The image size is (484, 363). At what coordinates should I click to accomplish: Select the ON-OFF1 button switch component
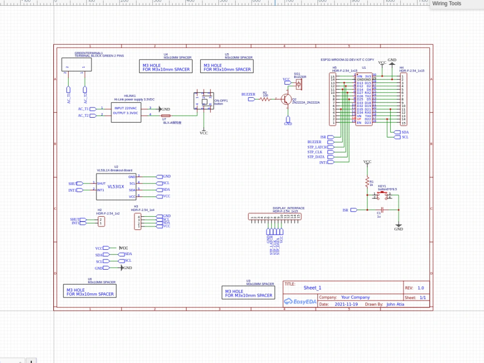[x=204, y=101]
